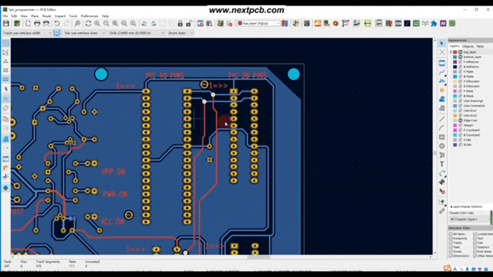Screen dimensions: 493x277
Task: Toggle visibility of the F.Silkscreen layer
Action: click(460, 81)
